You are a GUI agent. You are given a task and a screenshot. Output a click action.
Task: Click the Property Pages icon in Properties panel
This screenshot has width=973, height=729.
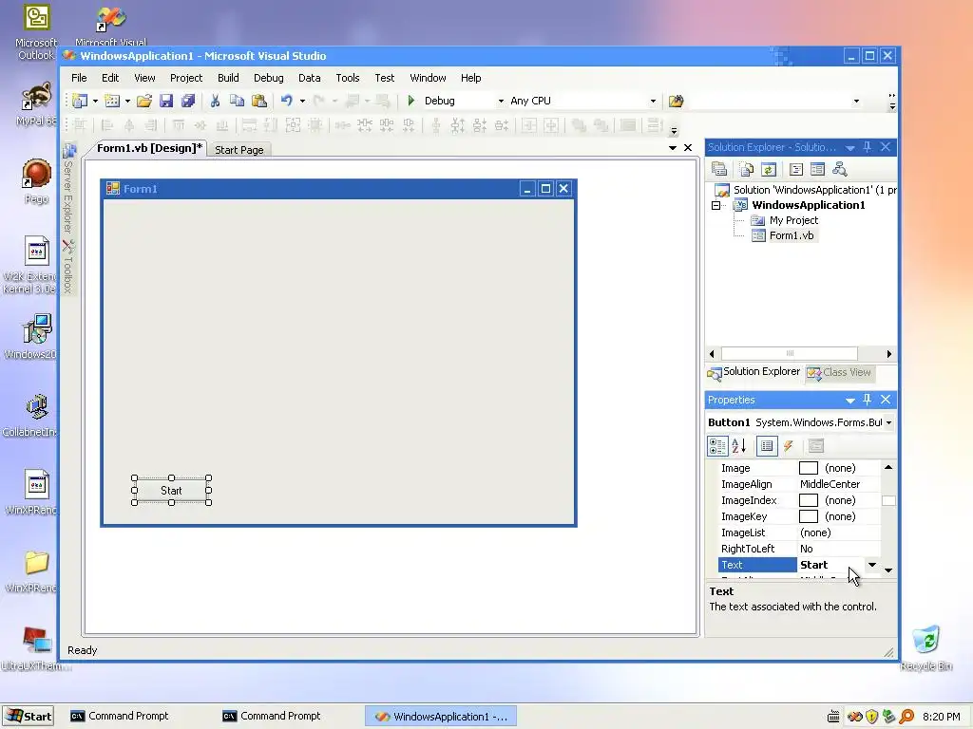pos(816,446)
